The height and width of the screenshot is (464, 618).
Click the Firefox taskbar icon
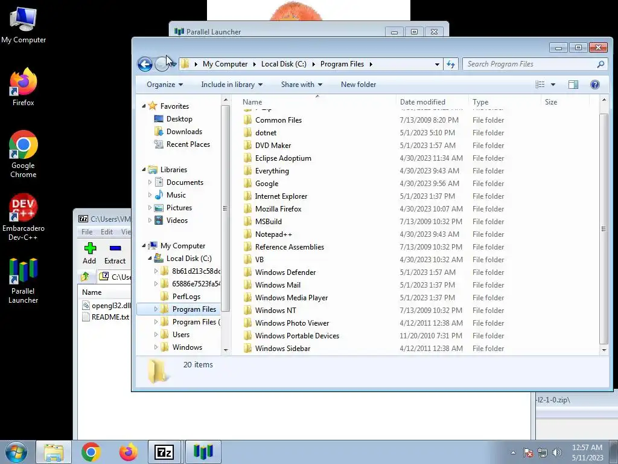(x=128, y=452)
